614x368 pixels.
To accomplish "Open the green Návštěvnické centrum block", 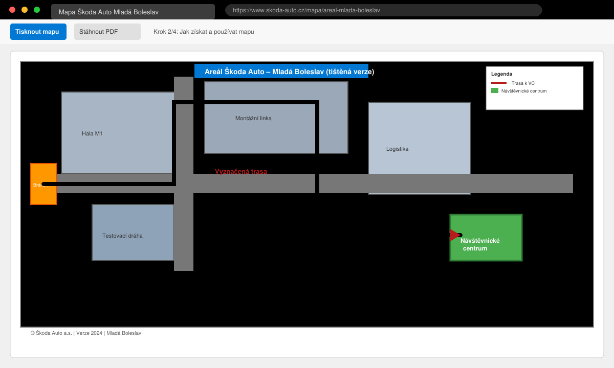I will click(x=486, y=238).
